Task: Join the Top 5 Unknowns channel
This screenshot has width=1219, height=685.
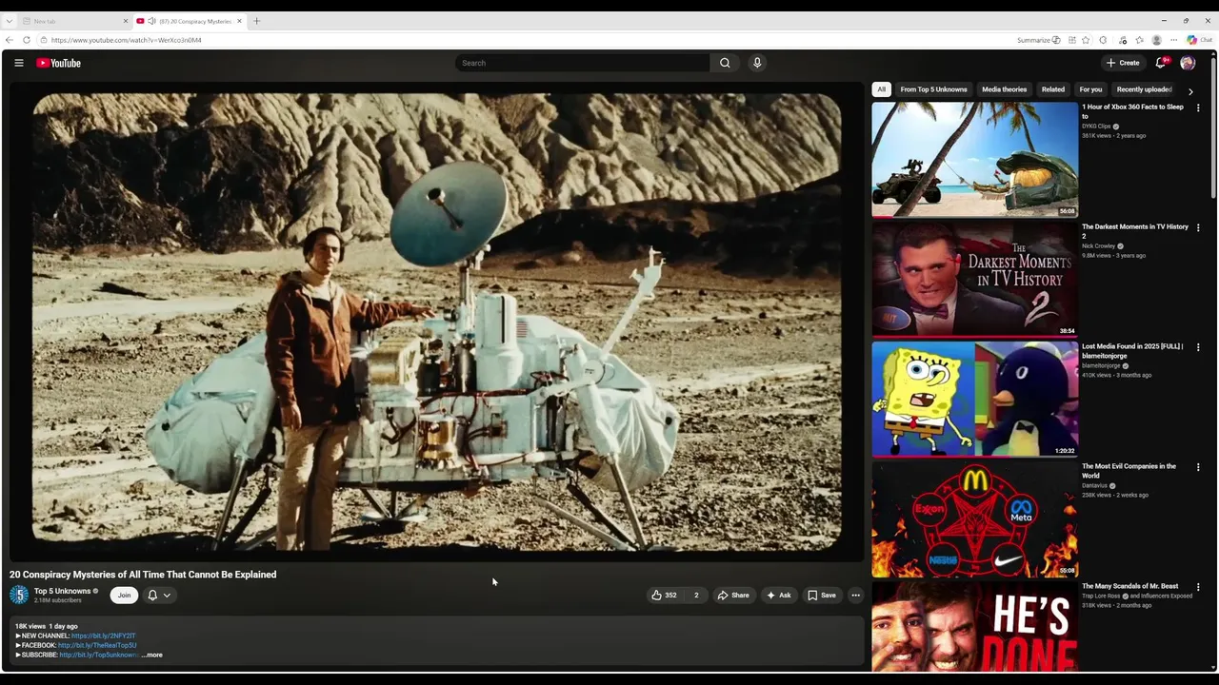Action: [124, 596]
